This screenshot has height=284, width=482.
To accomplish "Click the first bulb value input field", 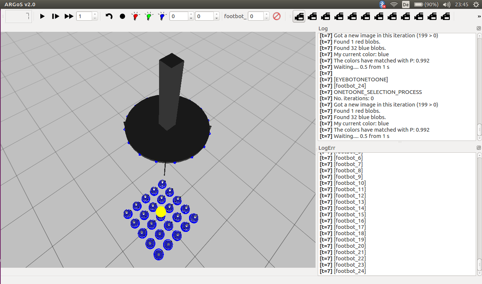I will [x=179, y=16].
